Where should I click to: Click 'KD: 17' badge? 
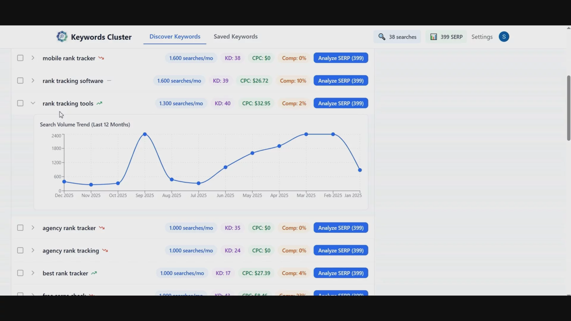point(223,273)
